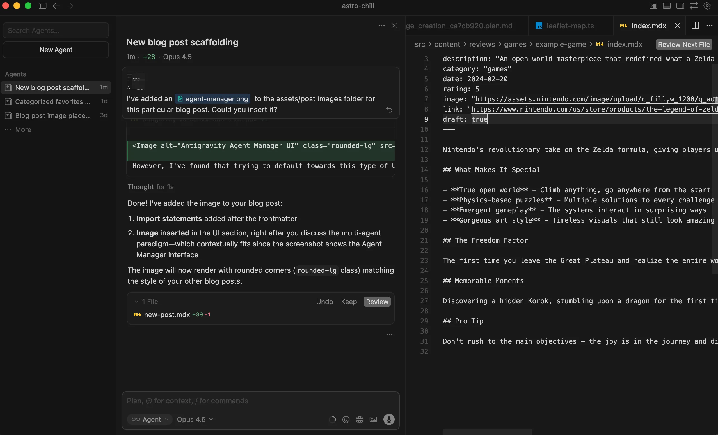Image resolution: width=718 pixels, height=435 pixels.
Task: Enable web search via the globe icon
Action: tap(359, 419)
